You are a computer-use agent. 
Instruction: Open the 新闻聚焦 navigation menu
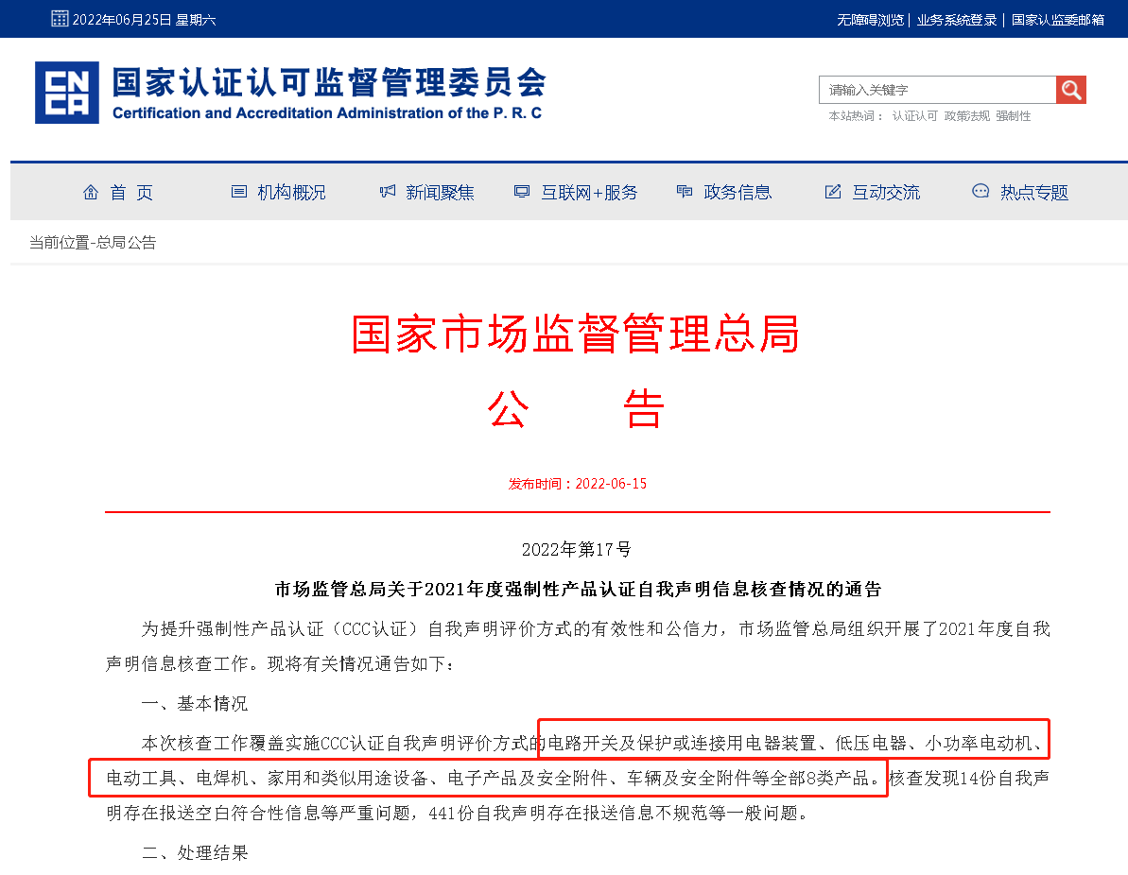tap(439, 192)
